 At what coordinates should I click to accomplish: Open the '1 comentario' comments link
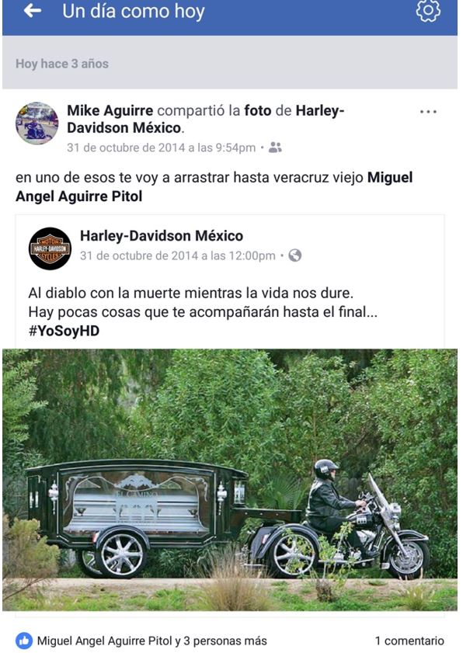409,641
